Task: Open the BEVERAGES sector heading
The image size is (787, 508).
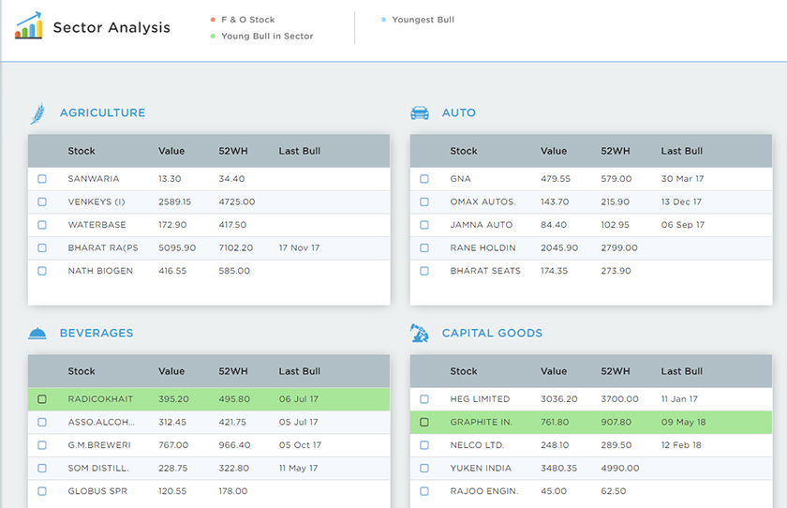Action: 97,334
